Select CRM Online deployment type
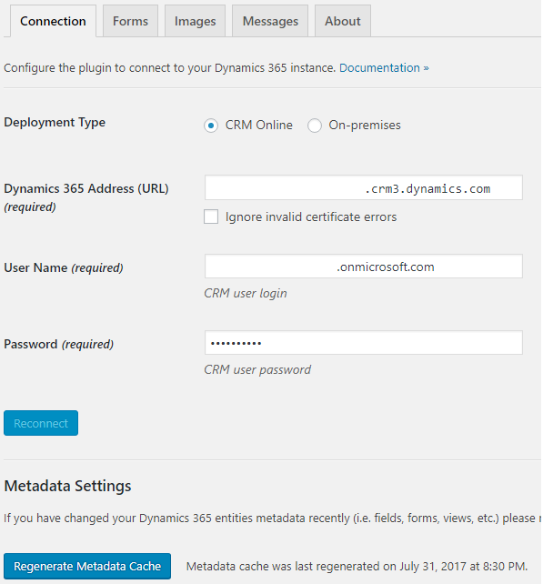 pyautogui.click(x=211, y=126)
